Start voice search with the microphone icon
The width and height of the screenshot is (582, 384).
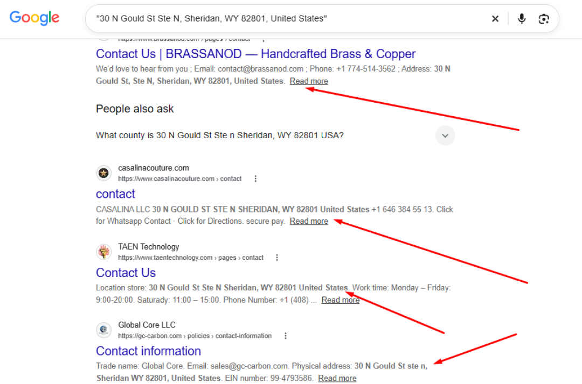pyautogui.click(x=522, y=18)
